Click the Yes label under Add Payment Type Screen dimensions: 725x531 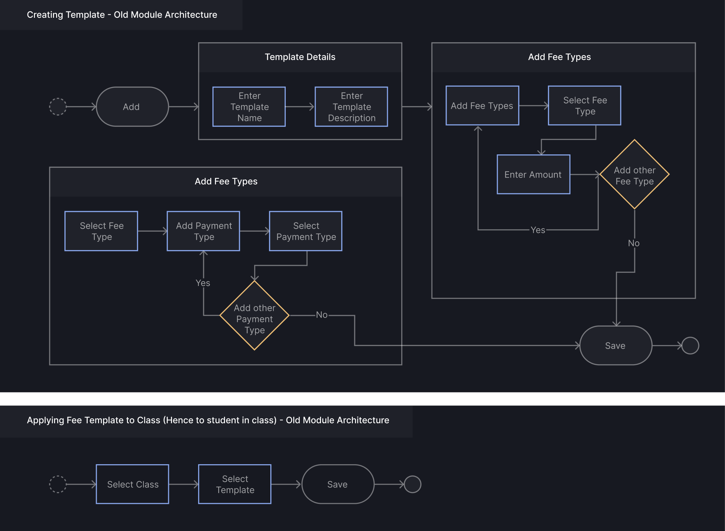pyautogui.click(x=203, y=283)
